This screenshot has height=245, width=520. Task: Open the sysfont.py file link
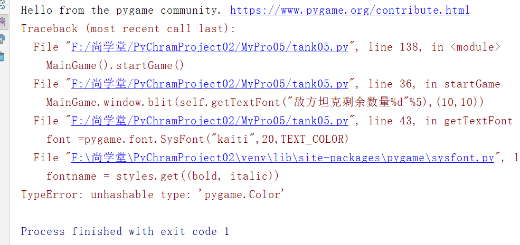(x=283, y=158)
